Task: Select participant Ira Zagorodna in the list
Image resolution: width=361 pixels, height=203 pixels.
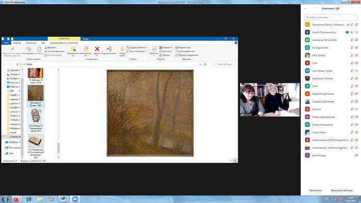Action: [x=331, y=48]
